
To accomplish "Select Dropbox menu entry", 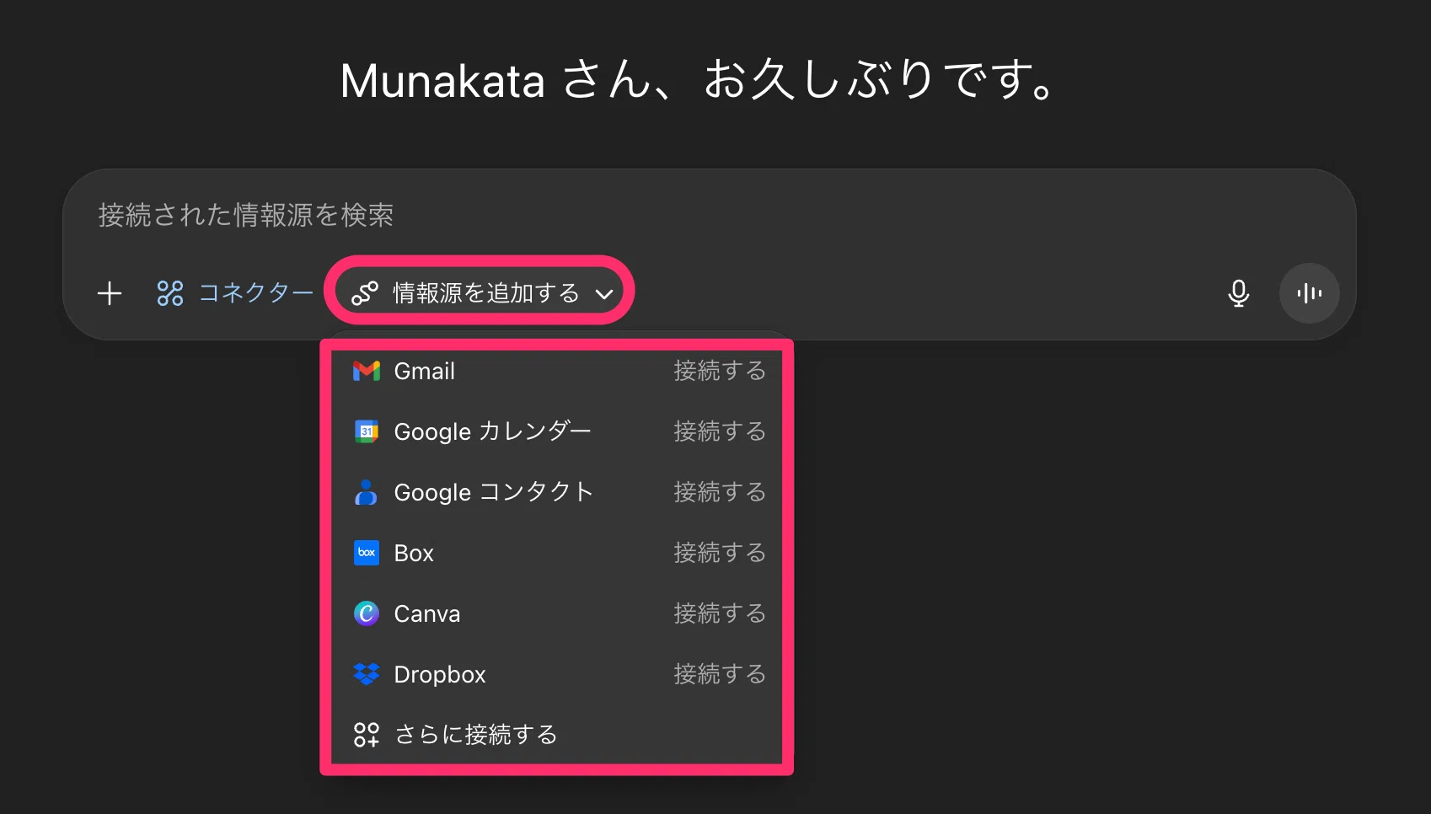I will pos(440,674).
